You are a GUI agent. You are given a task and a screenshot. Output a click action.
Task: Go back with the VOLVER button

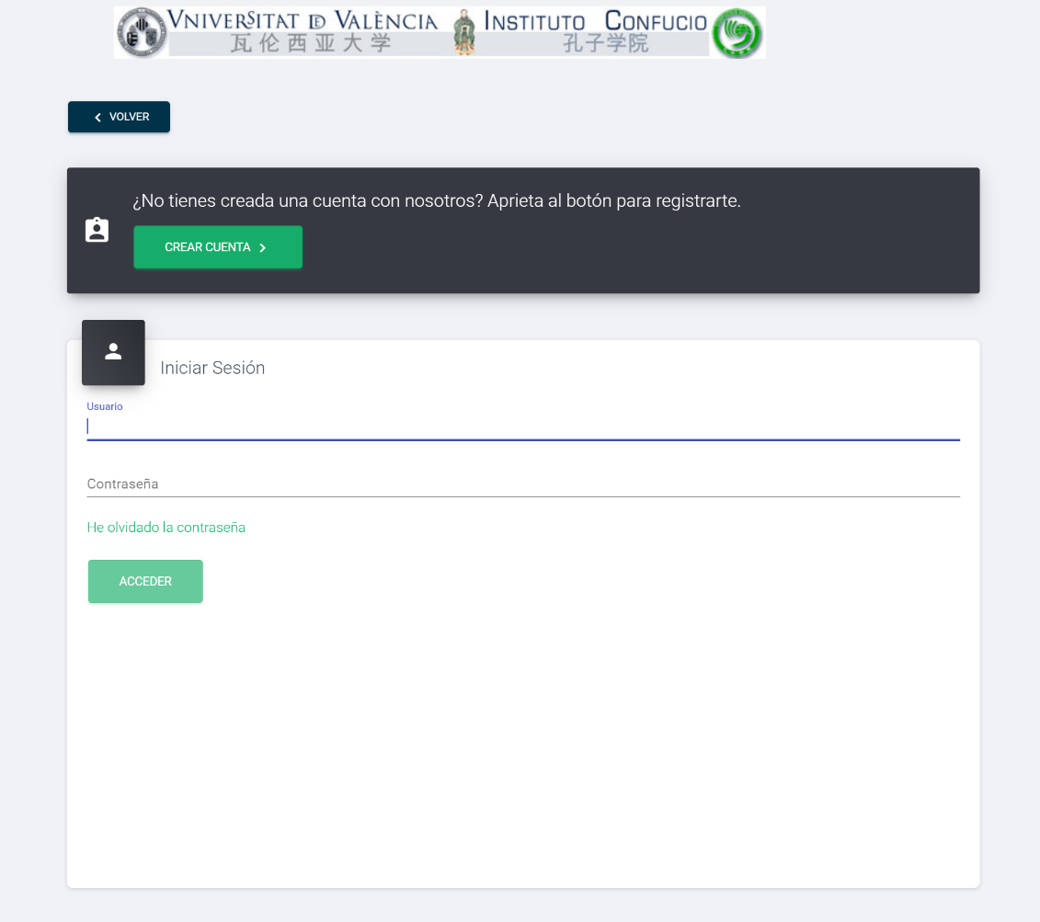pos(119,117)
